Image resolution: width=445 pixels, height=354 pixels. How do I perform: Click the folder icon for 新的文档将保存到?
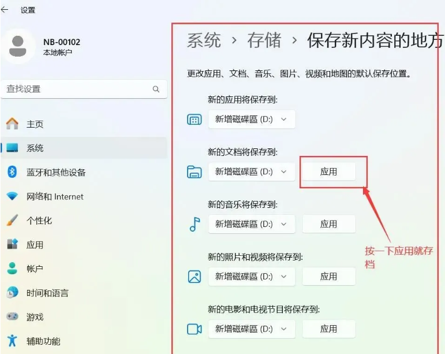click(x=195, y=172)
